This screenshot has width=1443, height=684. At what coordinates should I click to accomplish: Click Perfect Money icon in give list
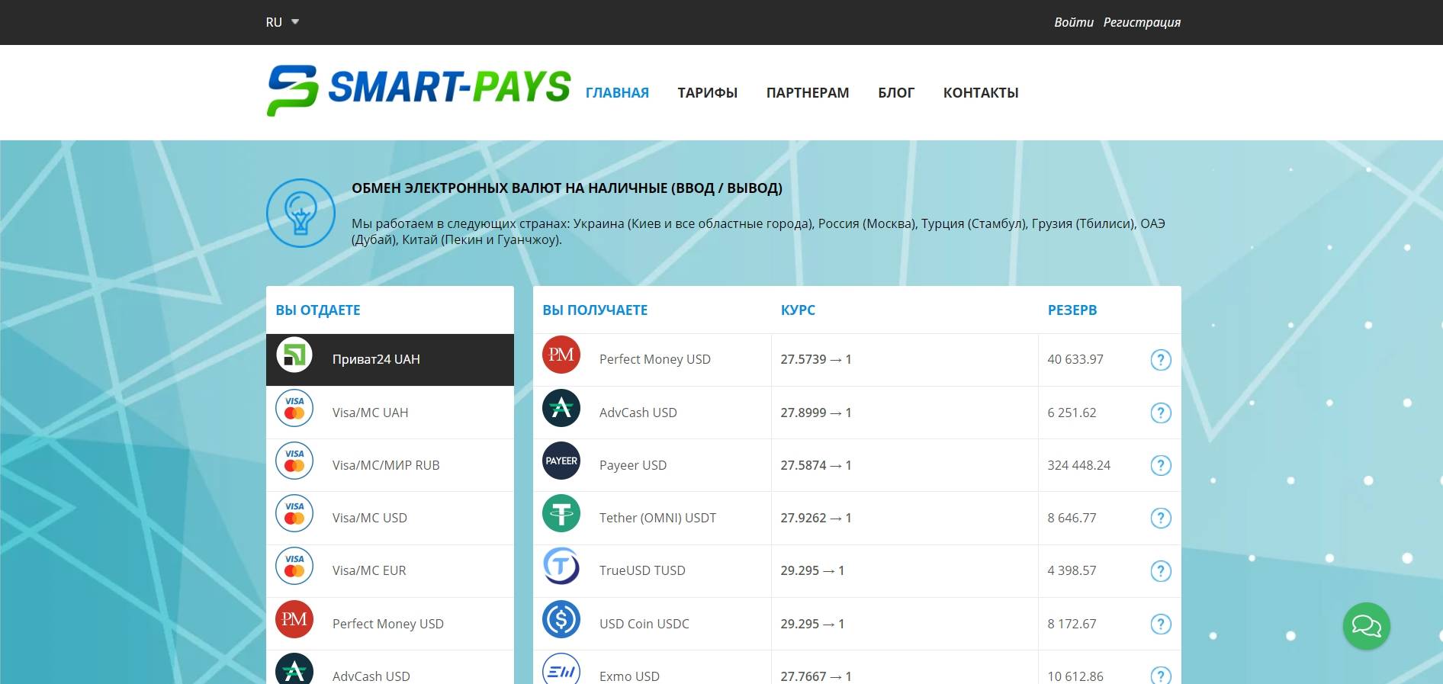pos(294,619)
